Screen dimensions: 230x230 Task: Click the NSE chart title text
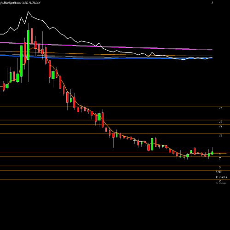(20, 3)
